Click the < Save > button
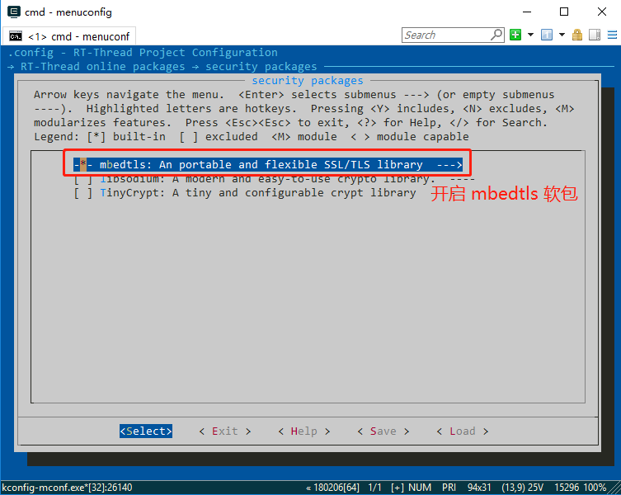The width and height of the screenshot is (621, 495). pos(383,431)
